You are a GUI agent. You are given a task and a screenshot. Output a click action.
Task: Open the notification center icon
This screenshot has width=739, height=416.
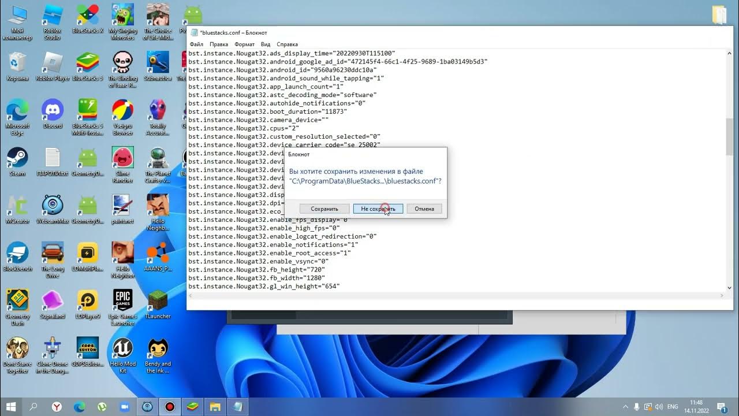coord(722,407)
